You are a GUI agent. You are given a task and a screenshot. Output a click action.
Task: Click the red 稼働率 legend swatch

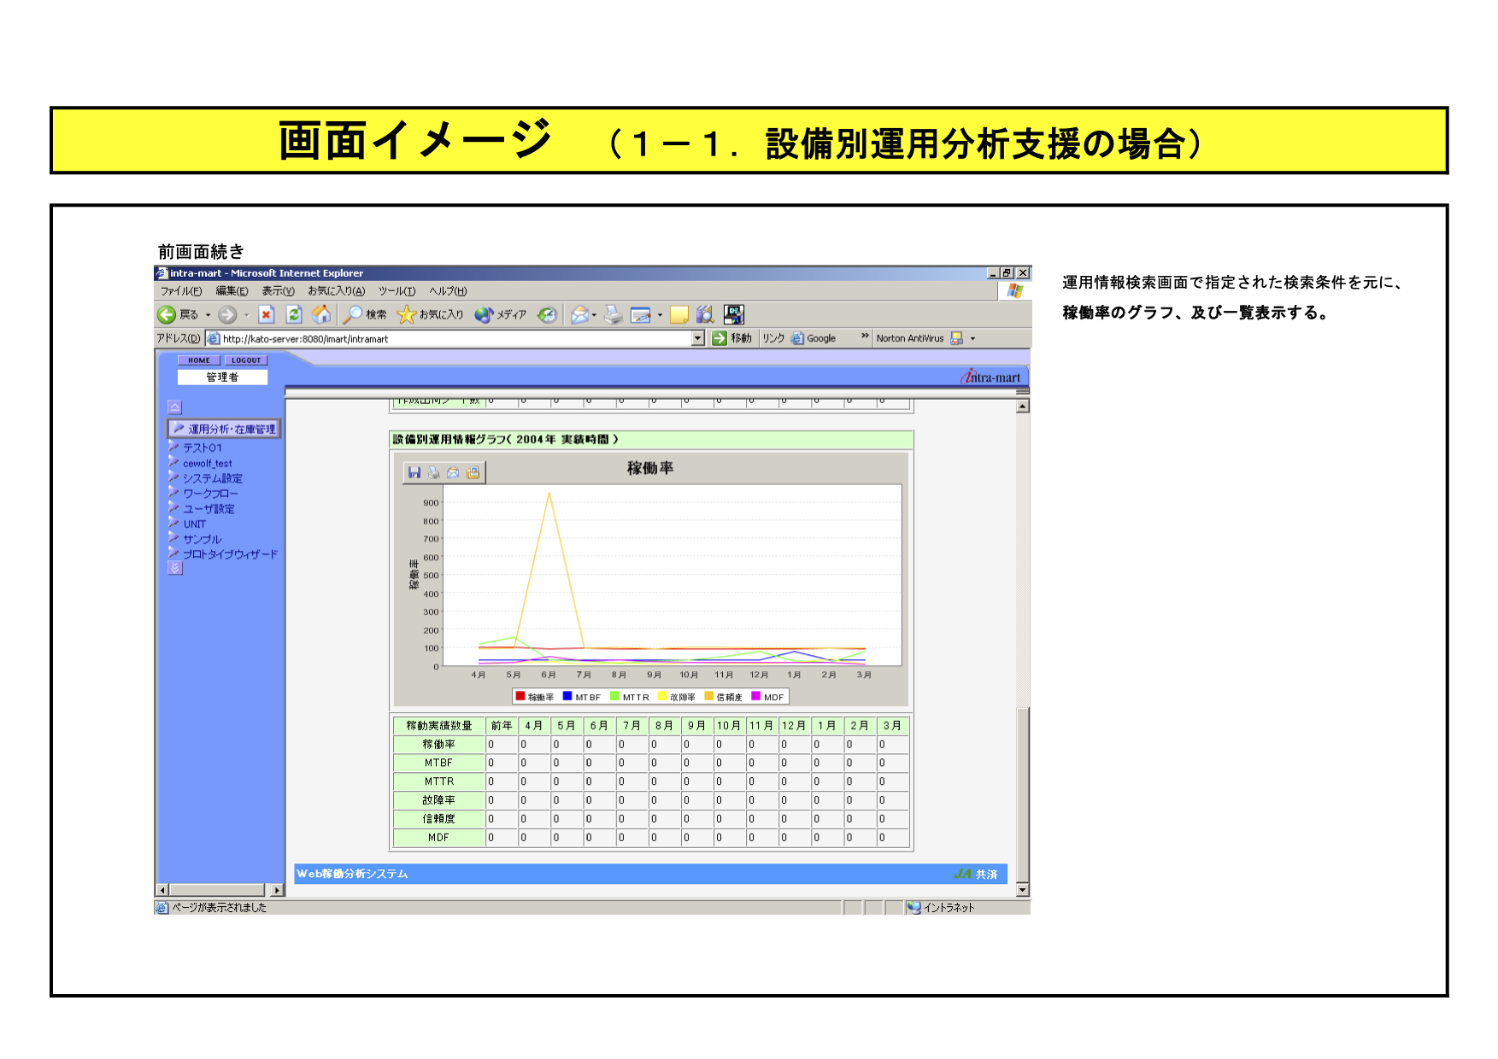(520, 697)
